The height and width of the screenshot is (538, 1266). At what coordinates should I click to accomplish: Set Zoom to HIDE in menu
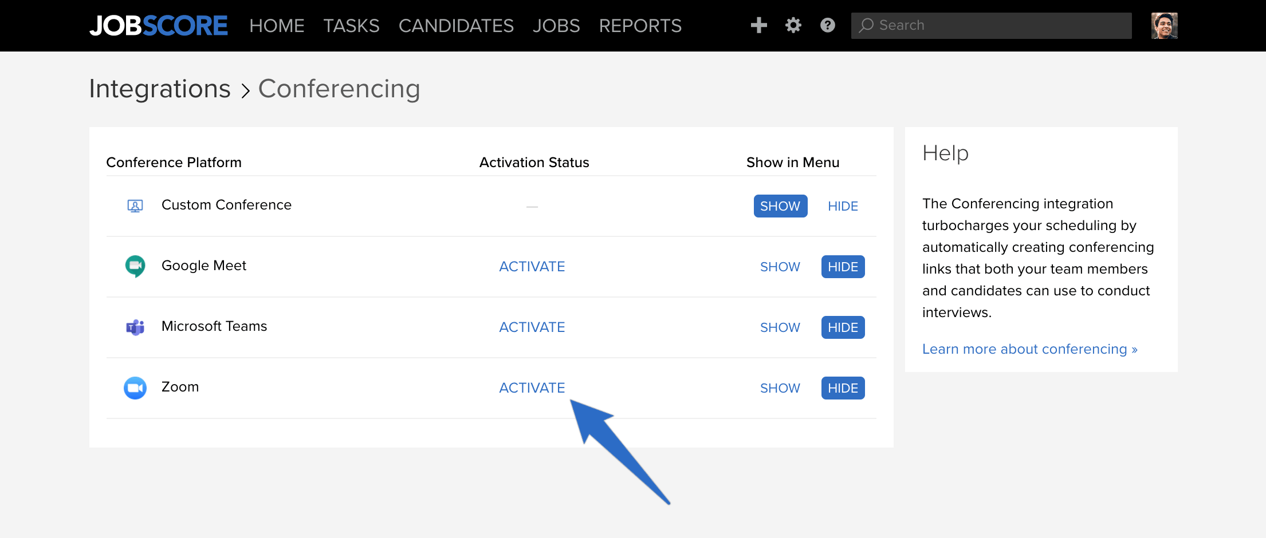[x=843, y=388]
